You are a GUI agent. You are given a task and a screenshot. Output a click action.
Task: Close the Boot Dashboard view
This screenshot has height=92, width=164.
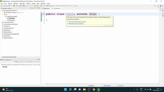13,60
